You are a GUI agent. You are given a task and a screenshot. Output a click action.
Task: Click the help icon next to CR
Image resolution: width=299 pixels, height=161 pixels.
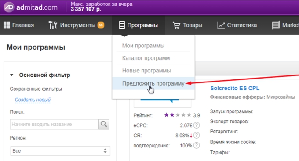coord(197,135)
